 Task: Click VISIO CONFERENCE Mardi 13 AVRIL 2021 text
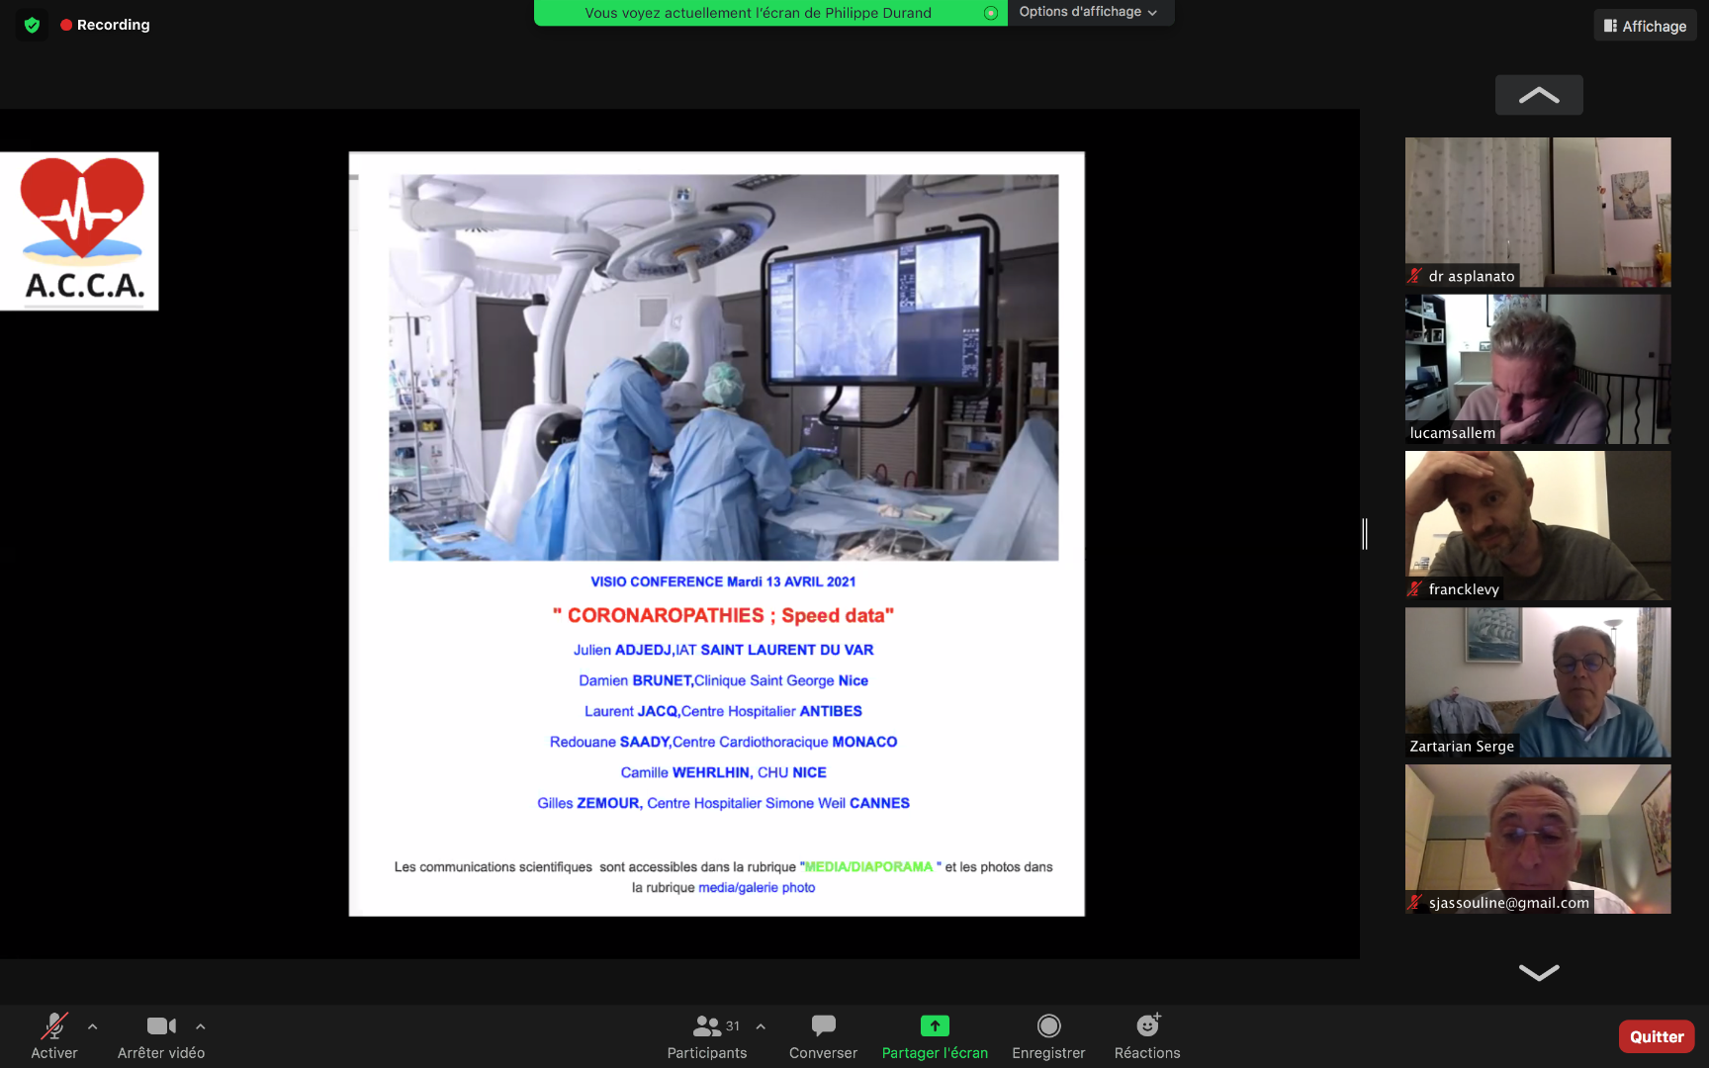coord(723,581)
